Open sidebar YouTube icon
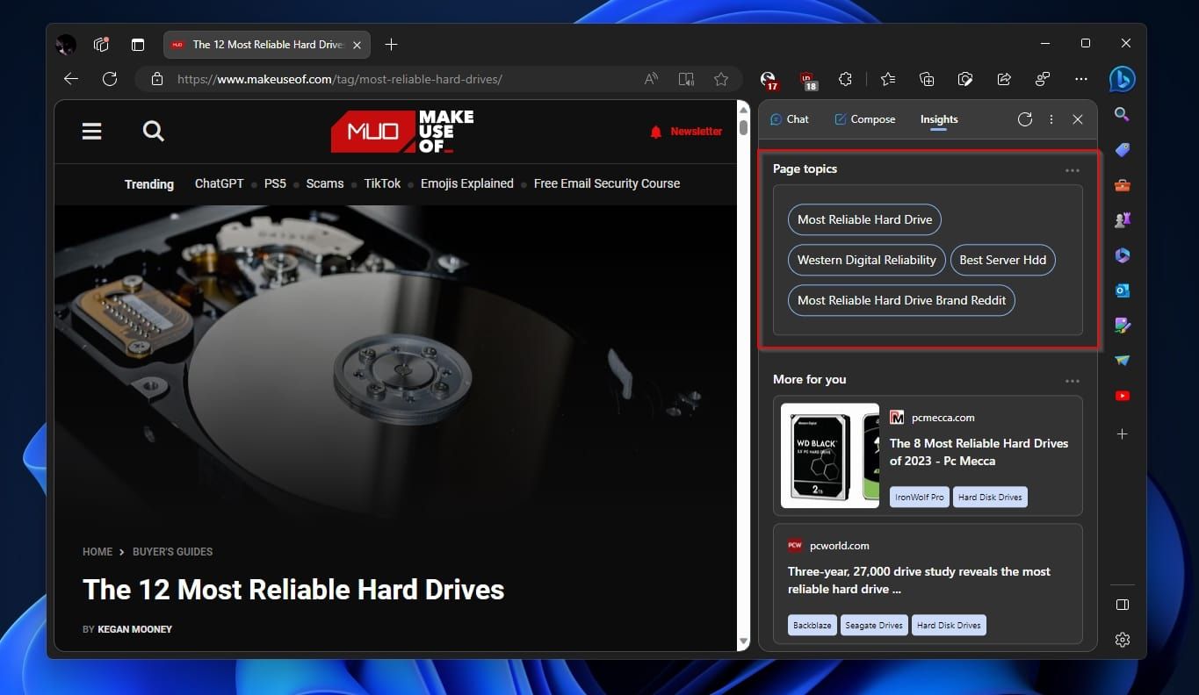 pos(1122,396)
